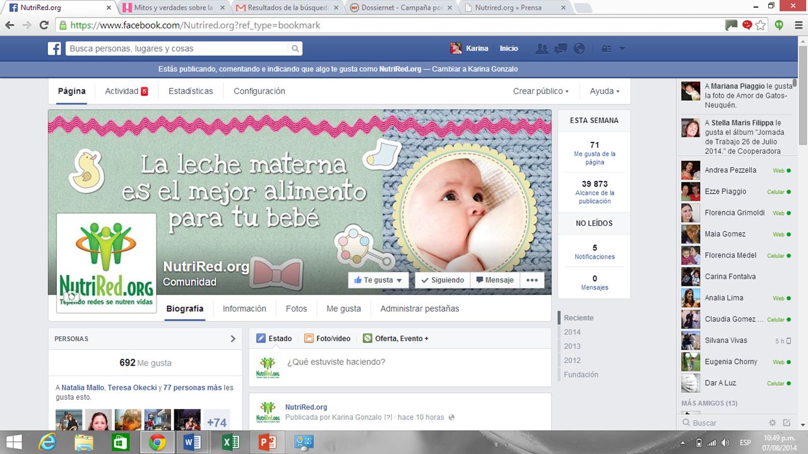Click the new message compose icon in chat
The image size is (808, 454).
[x=787, y=423]
